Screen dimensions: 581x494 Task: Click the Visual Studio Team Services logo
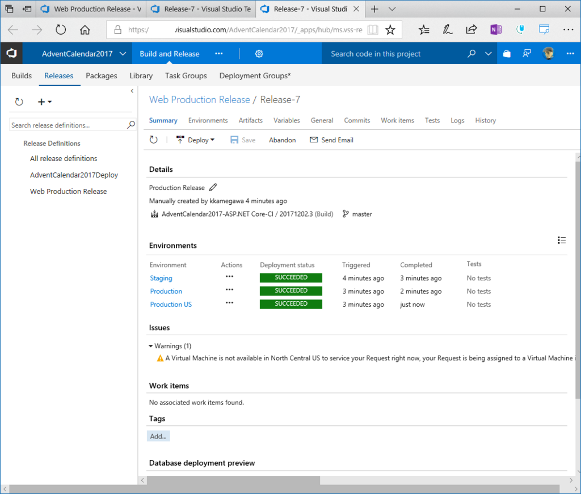click(11, 53)
